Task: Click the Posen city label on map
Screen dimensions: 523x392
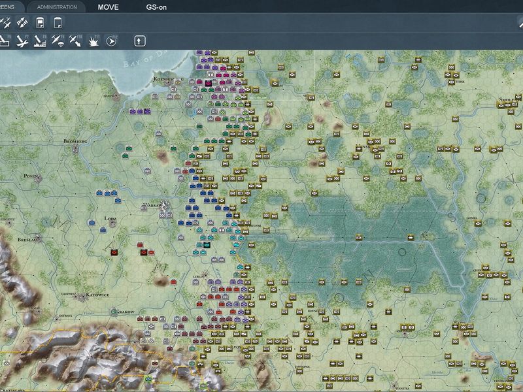Action: [31, 176]
